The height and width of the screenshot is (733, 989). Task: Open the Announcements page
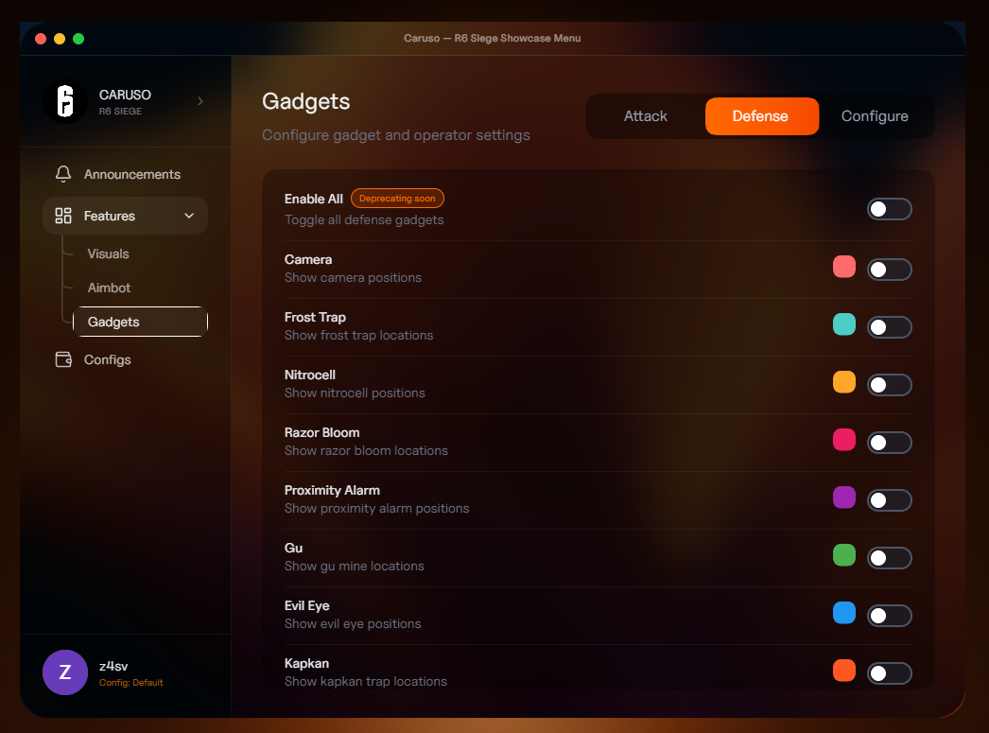(x=125, y=174)
